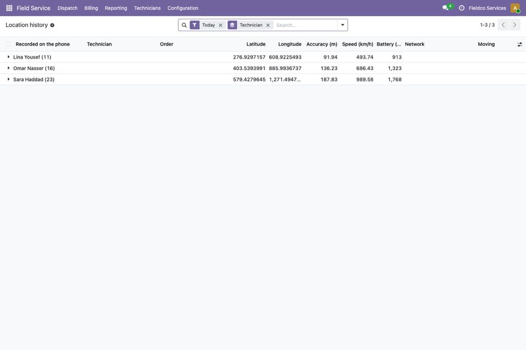This screenshot has height=350, width=526.
Task: Open the Technicians menu
Action: click(147, 8)
